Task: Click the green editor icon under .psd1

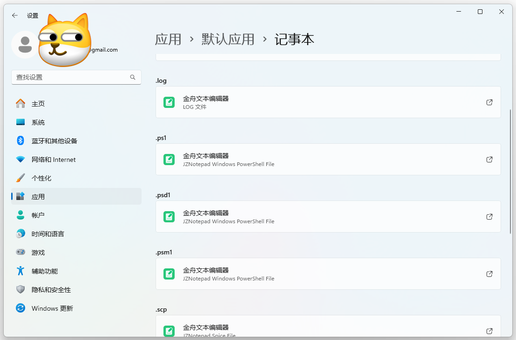Action: point(169,217)
